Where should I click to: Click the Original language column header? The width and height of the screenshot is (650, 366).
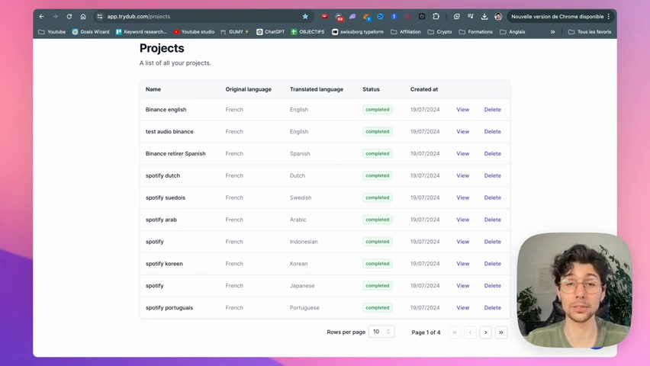(x=248, y=89)
